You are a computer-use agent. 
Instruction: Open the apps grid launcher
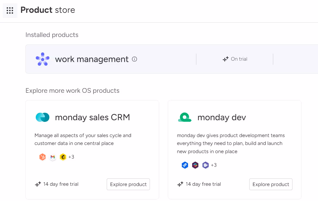tap(10, 10)
